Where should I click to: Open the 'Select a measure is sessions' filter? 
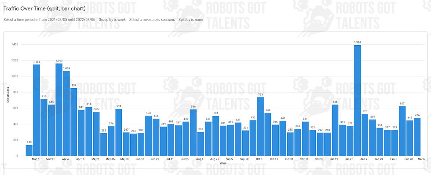coord(152,20)
